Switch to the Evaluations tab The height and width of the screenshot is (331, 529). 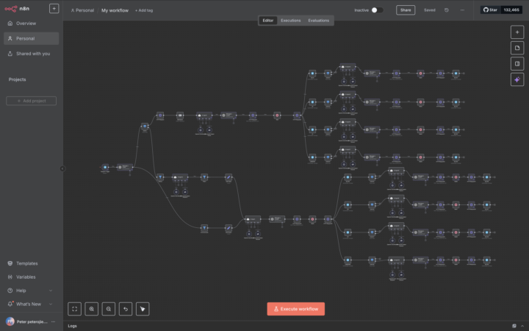318,21
